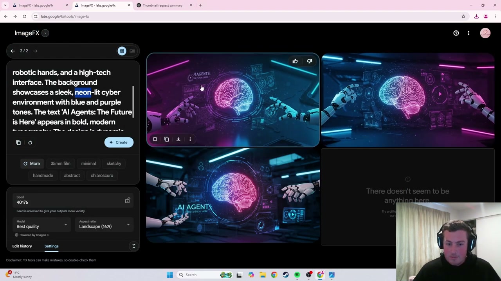Open the Edit history tab
The height and width of the screenshot is (281, 501).
click(22, 246)
